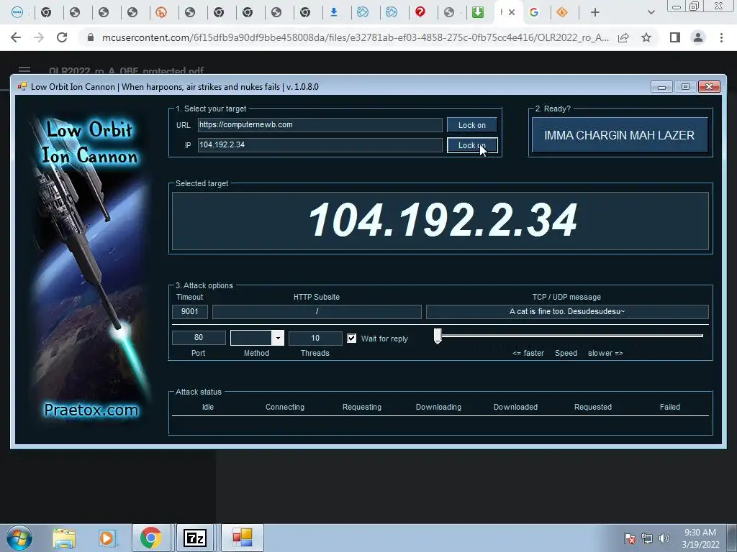Open a new Chrome tab with the plus button
The height and width of the screenshot is (552, 737).
tap(595, 13)
